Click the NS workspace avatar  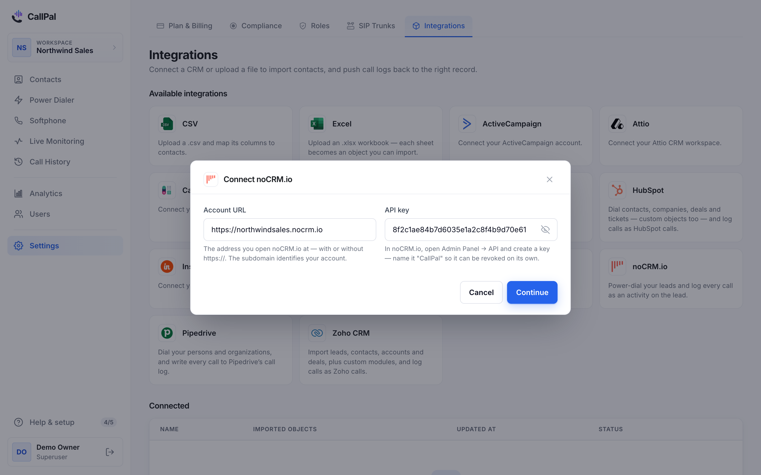pyautogui.click(x=21, y=47)
